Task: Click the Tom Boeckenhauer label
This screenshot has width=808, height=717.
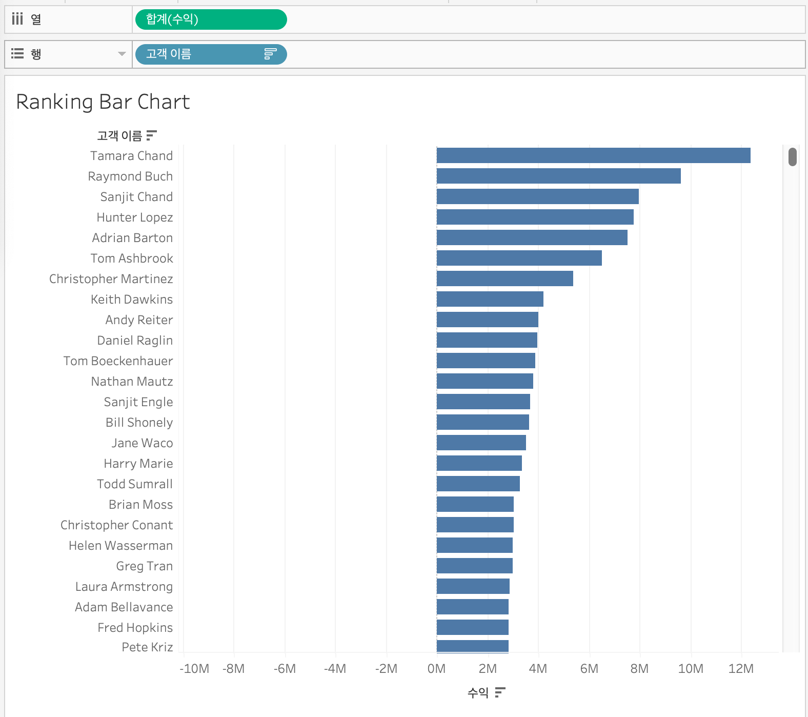Action: (118, 361)
